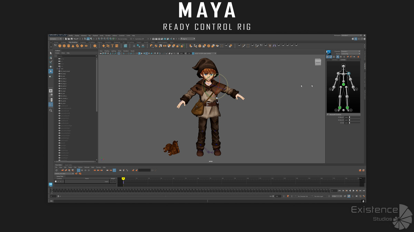Click the FRONT view cube
This screenshot has height=232, width=414.
click(318, 62)
